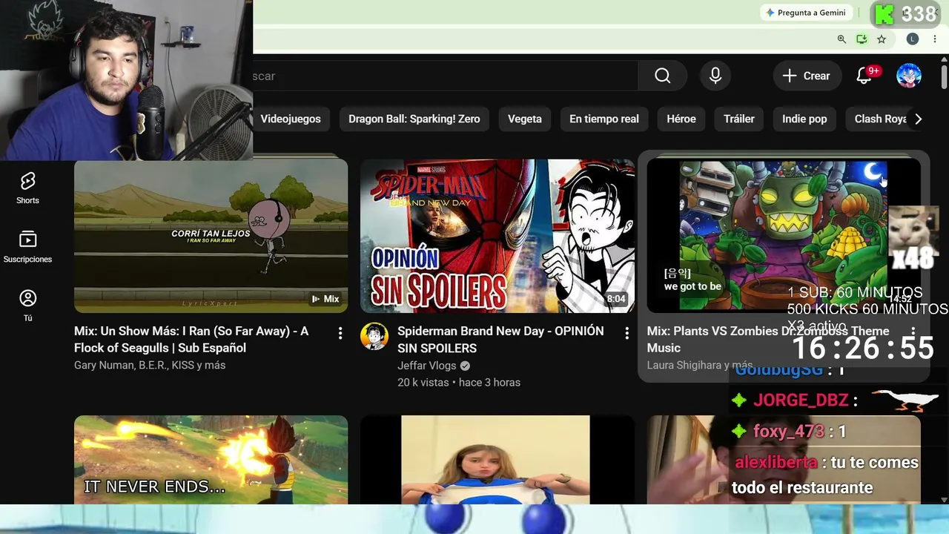949x534 pixels.
Task: Click the green install app icon
Action: click(862, 39)
